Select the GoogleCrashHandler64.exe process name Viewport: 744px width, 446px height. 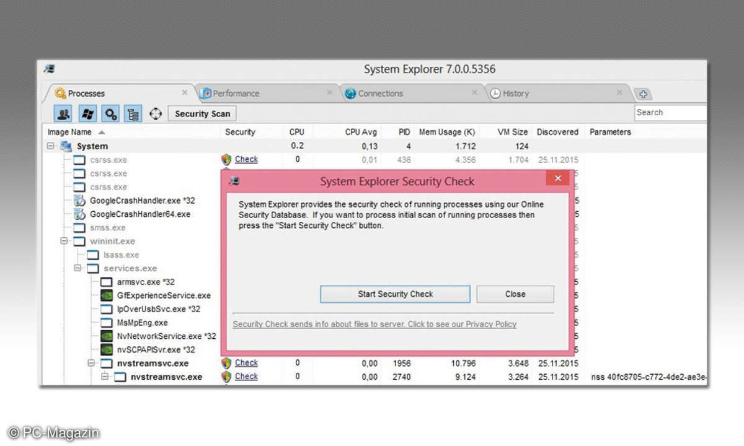pos(140,214)
